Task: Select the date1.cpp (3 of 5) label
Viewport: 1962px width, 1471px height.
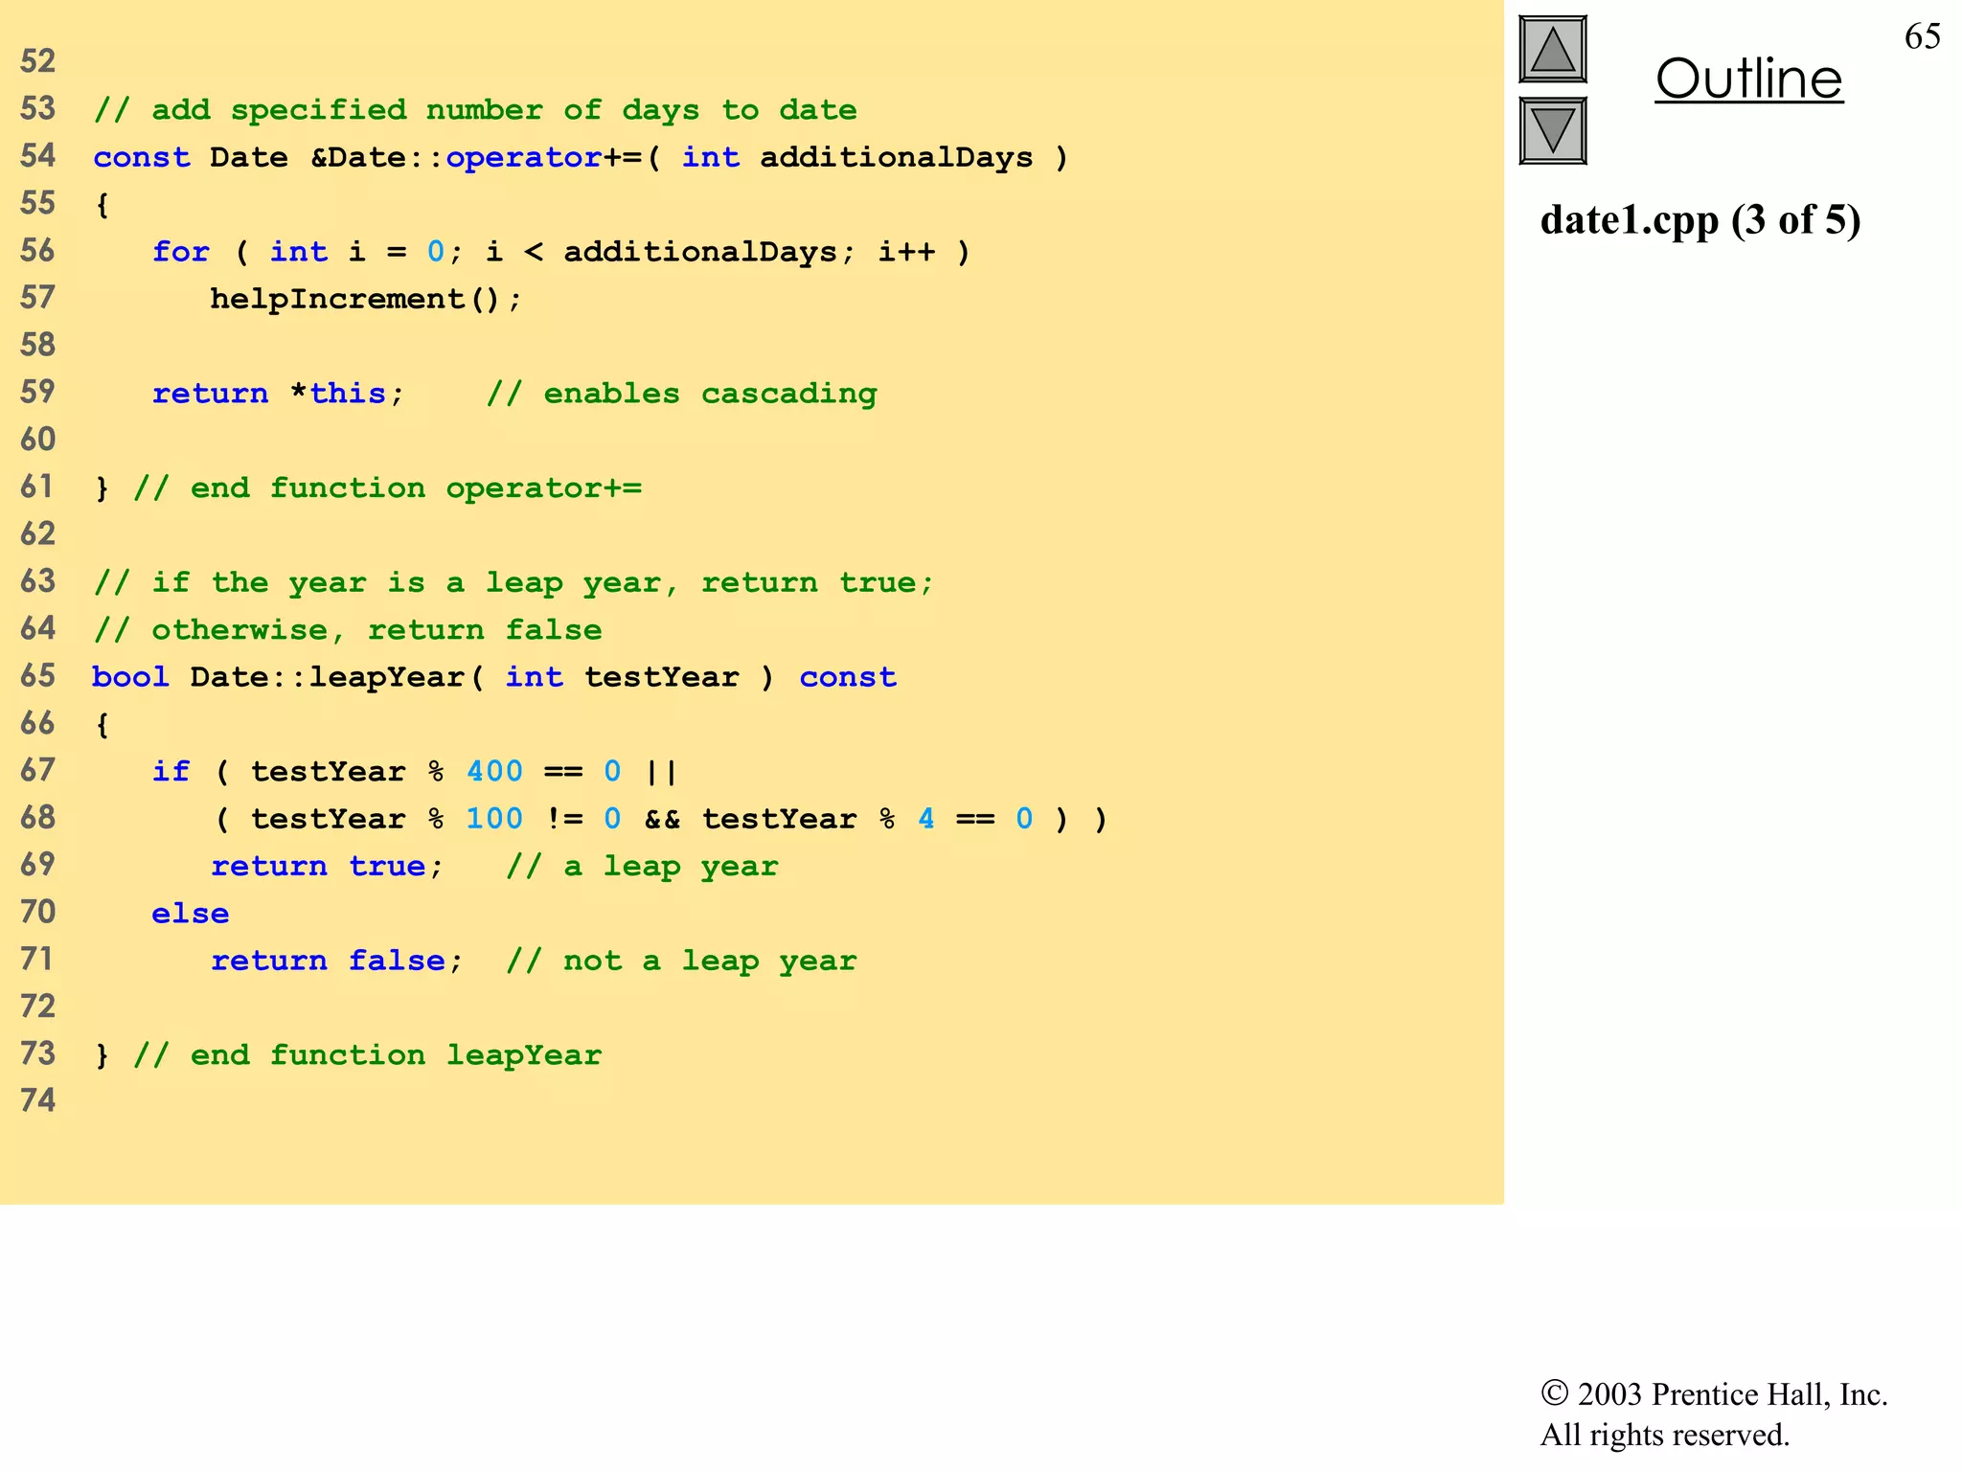Action: pyautogui.click(x=1700, y=220)
